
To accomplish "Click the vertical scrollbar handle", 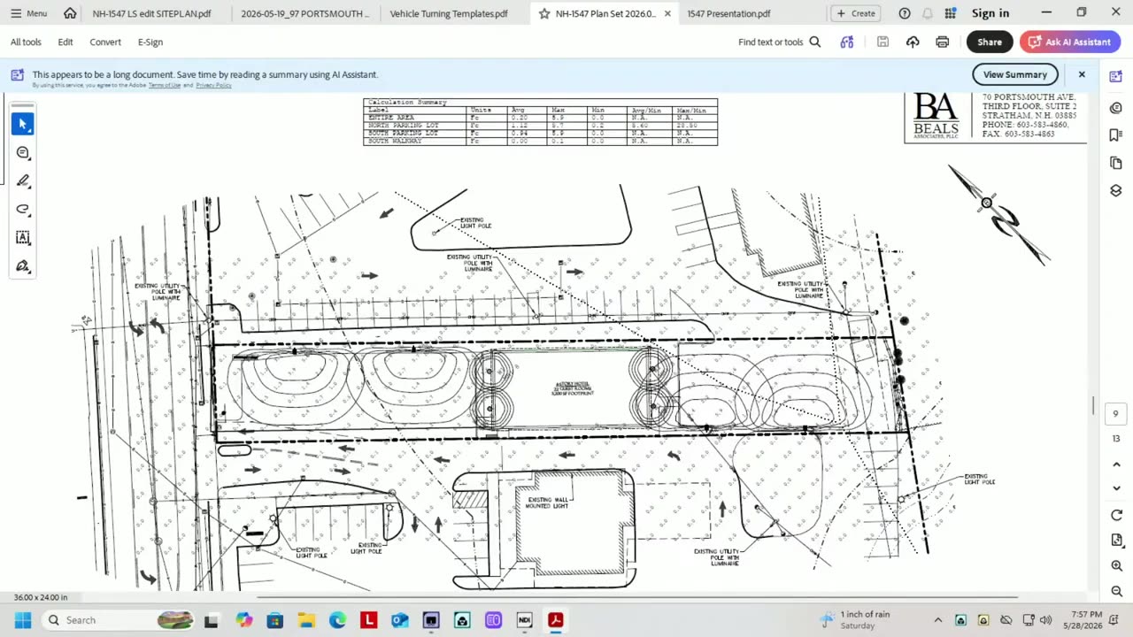I will click(x=1093, y=406).
